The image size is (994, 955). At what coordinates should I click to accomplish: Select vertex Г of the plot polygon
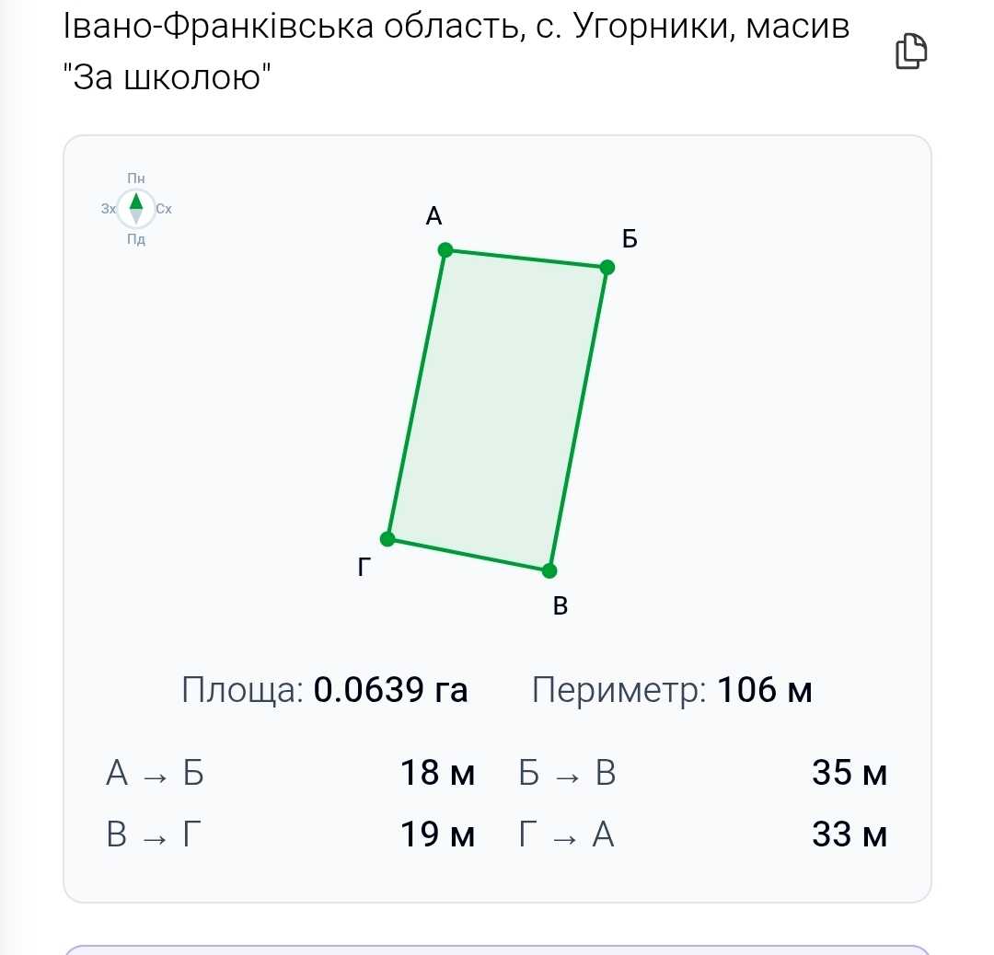point(387,538)
